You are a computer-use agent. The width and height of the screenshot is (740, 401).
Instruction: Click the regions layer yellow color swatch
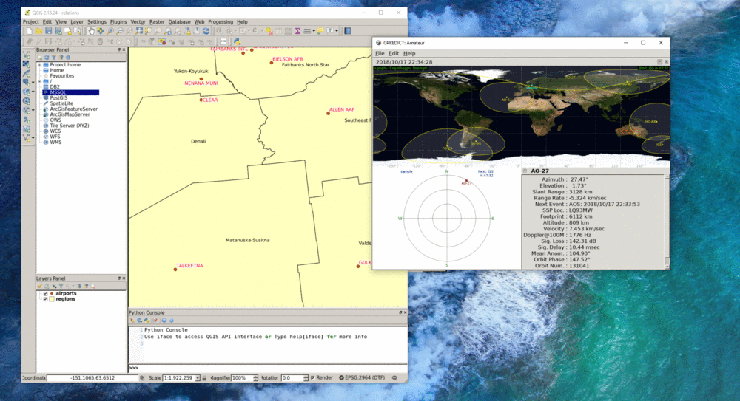52,299
